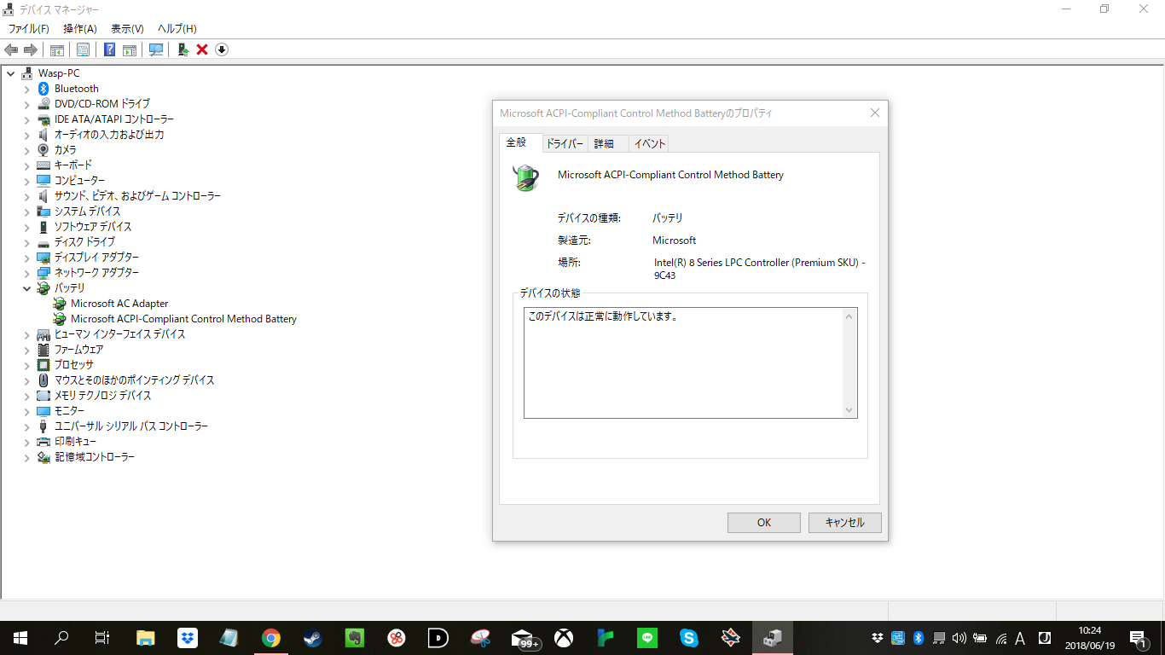
Task: Select メモリ テクノロジ デバイス category
Action: coord(102,396)
